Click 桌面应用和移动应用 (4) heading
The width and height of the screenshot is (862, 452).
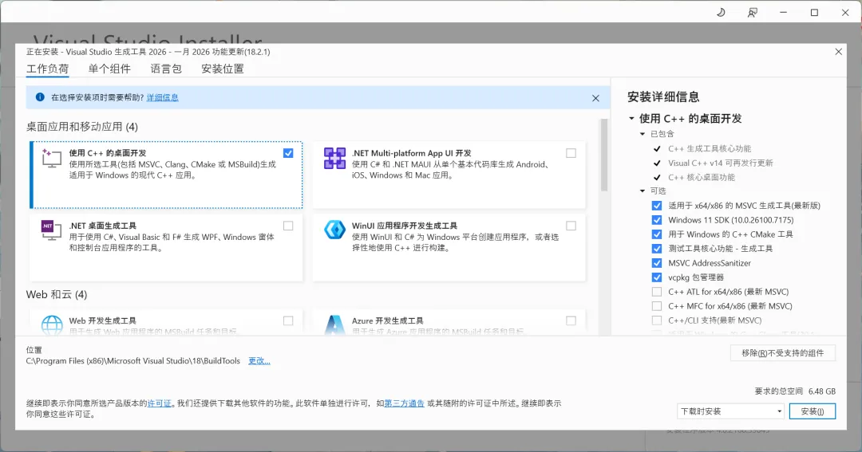coord(82,127)
